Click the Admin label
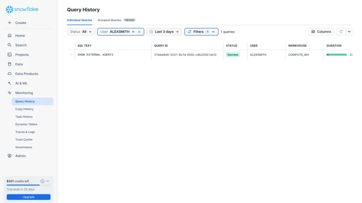Screen dimensions: 362x203 (20, 156)
